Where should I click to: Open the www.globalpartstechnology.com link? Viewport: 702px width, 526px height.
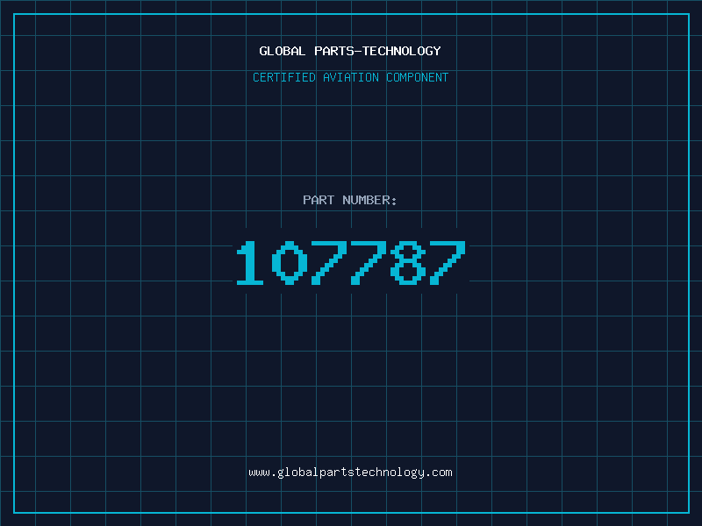tap(350, 473)
